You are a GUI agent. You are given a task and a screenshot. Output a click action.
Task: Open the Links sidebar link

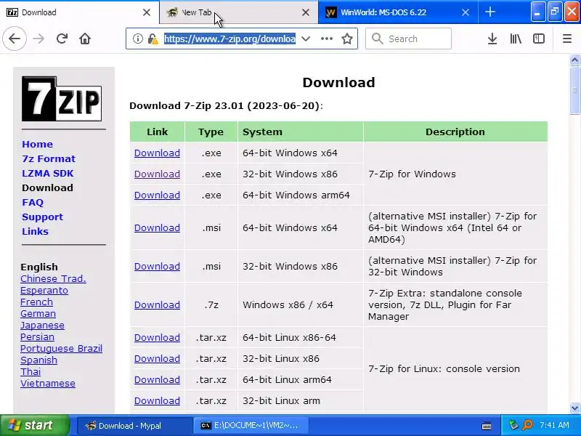point(35,231)
